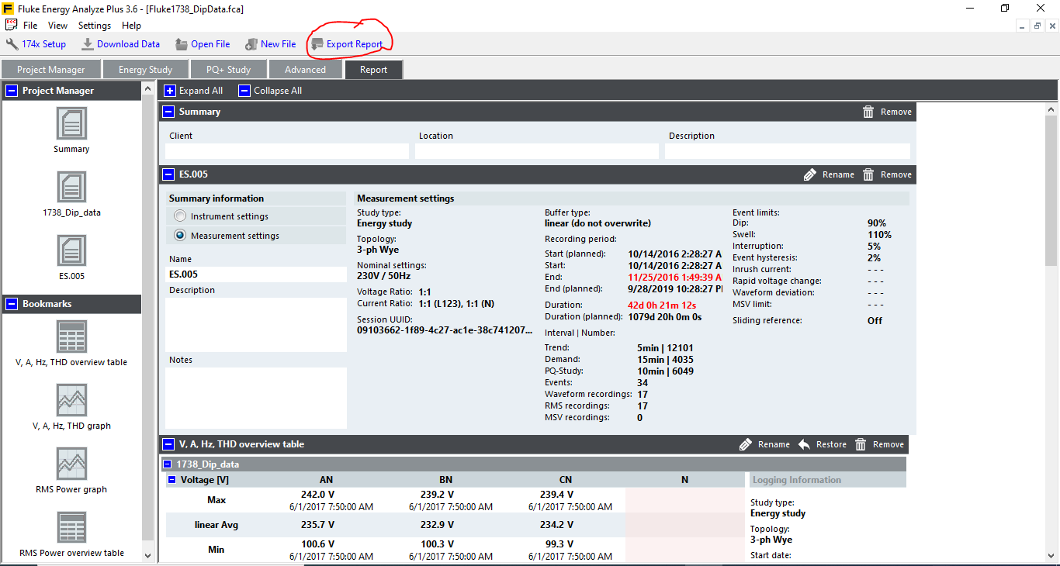Restore down the inner document window
This screenshot has height=566, width=1060.
click(1037, 26)
